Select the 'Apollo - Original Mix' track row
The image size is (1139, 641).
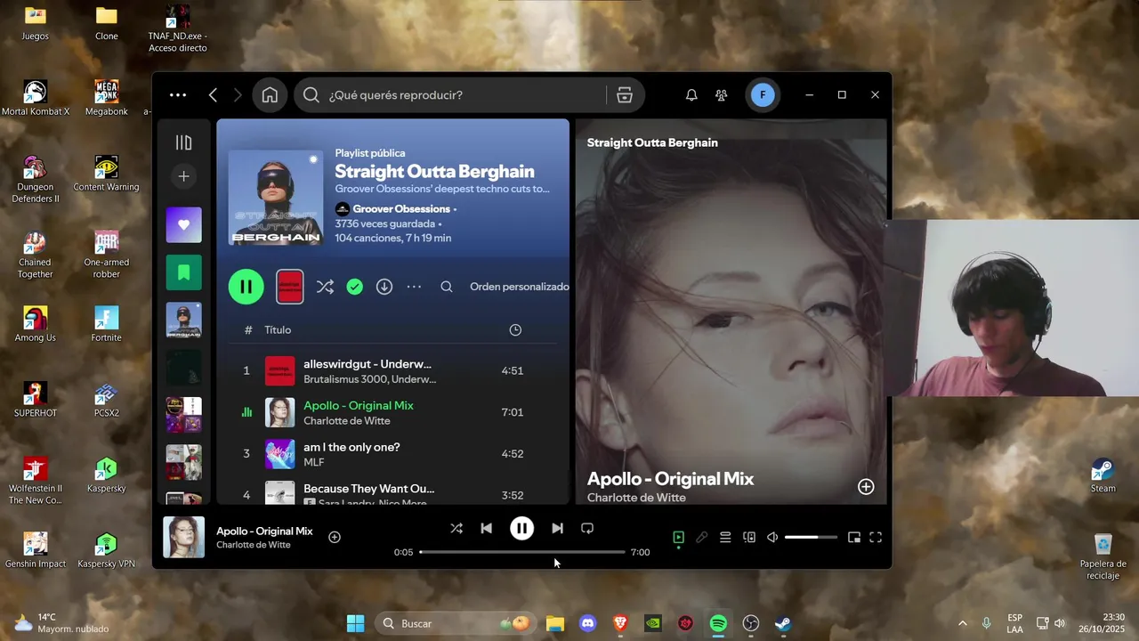pos(392,412)
